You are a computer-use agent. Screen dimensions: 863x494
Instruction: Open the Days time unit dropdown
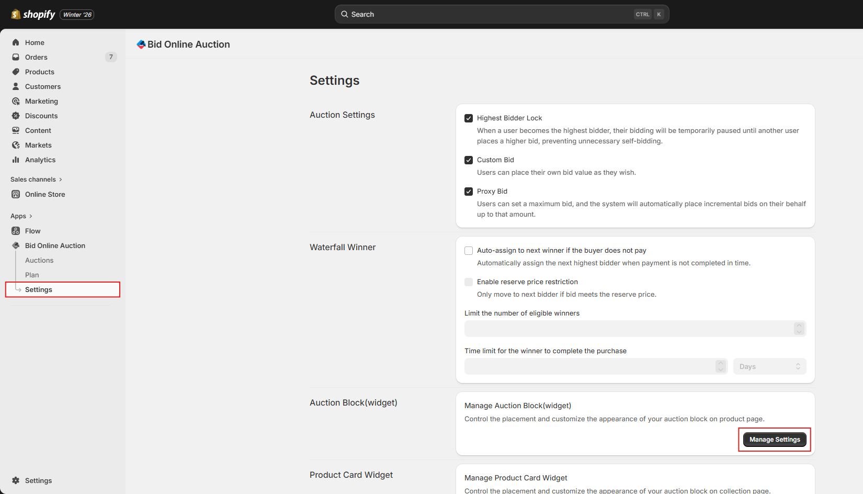tap(769, 366)
